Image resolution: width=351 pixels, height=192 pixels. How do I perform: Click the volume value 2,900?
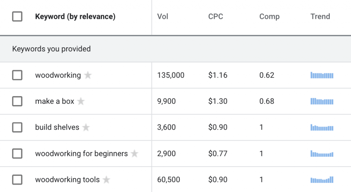click(x=166, y=154)
